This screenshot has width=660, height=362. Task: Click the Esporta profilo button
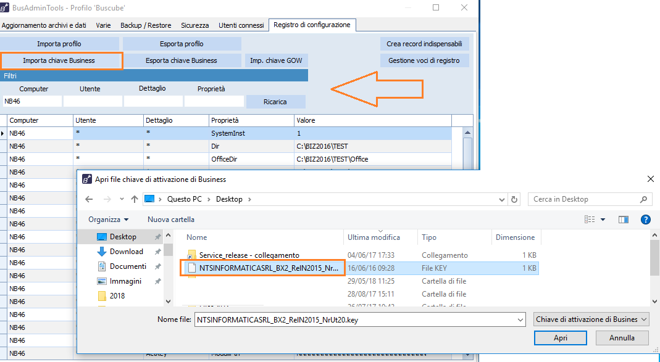[182, 44]
